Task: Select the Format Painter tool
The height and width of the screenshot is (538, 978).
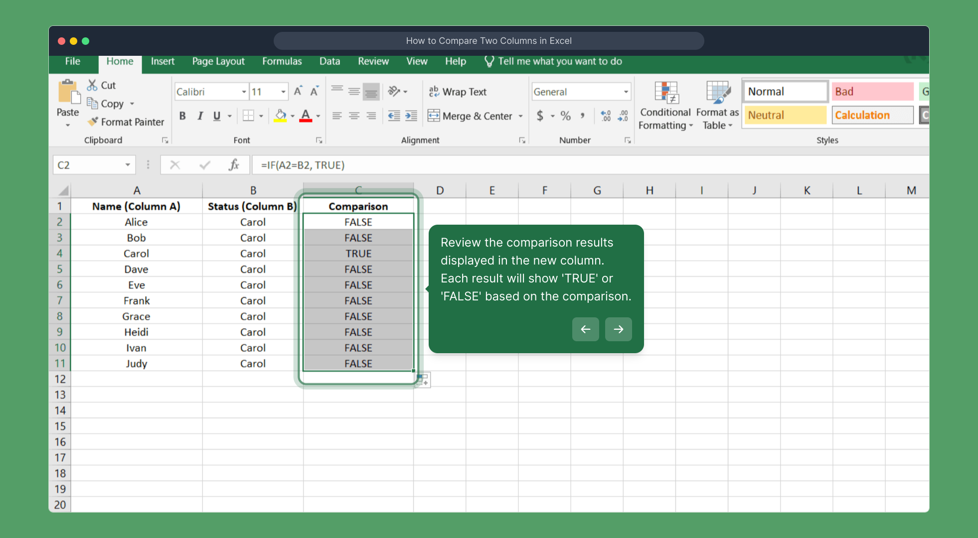Action: tap(125, 122)
